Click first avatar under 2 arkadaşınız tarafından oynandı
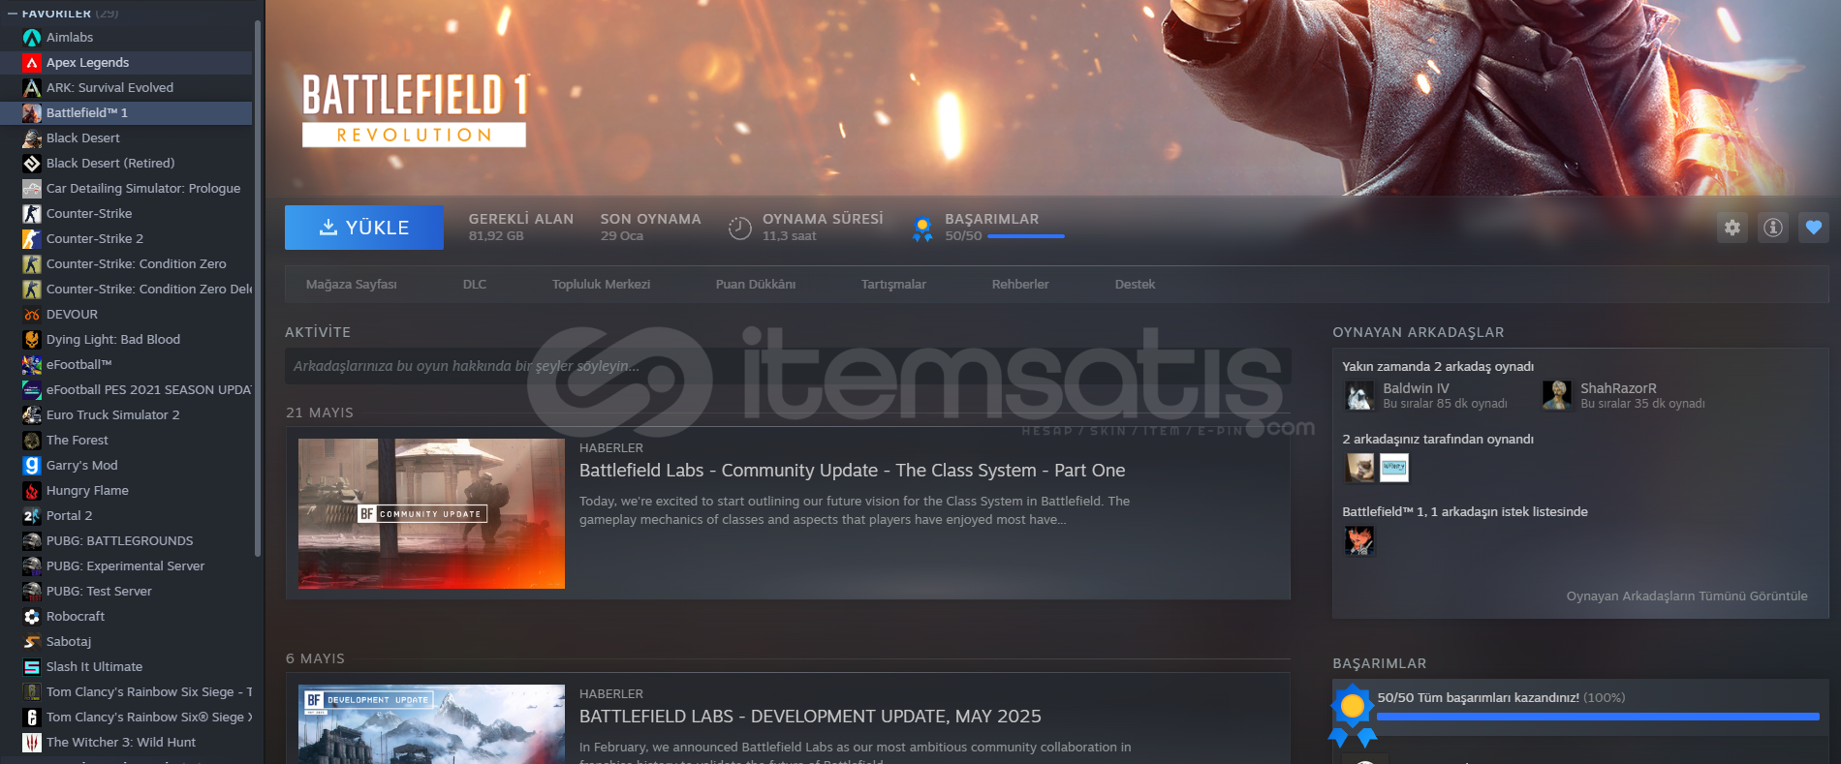Image resolution: width=1841 pixels, height=764 pixels. (x=1359, y=468)
